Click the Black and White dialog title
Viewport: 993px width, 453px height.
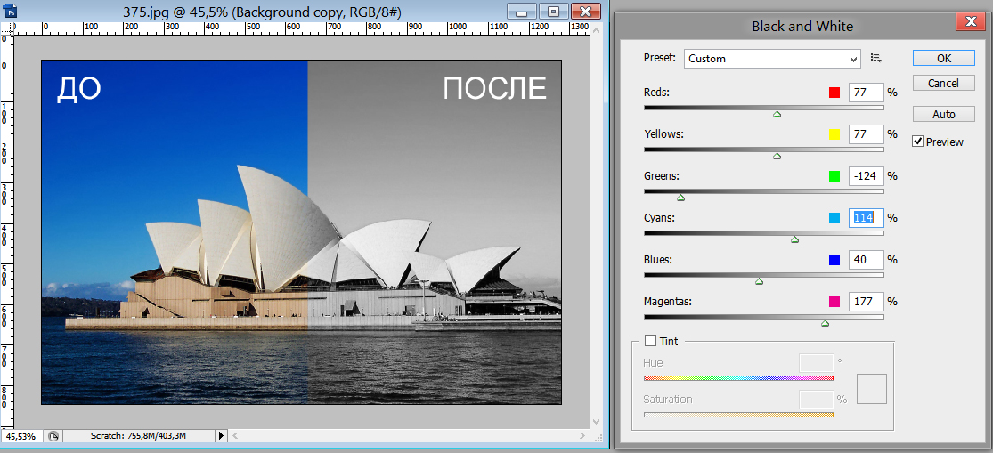pyautogui.click(x=802, y=26)
